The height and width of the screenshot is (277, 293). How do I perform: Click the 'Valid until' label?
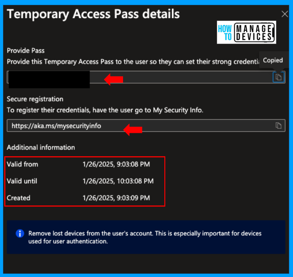[x=22, y=181]
